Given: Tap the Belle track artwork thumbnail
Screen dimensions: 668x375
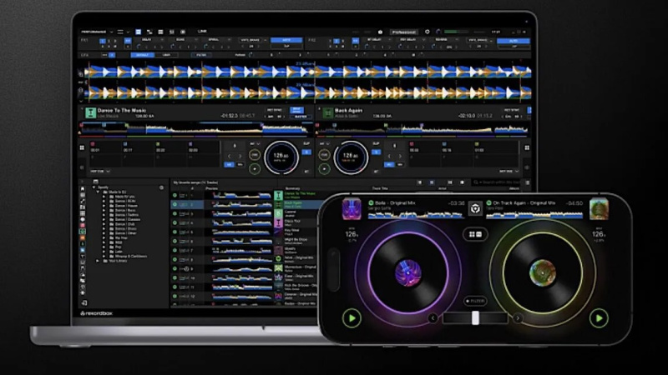Looking at the screenshot, I should [352, 208].
